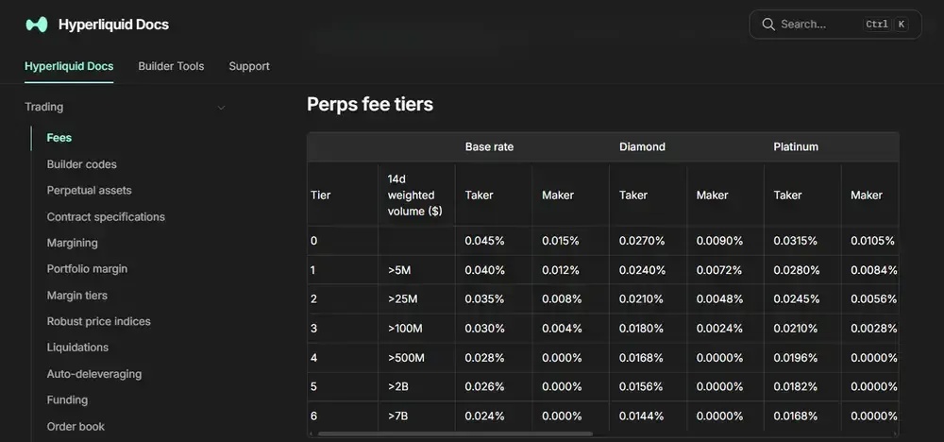Switch to the Support tab
This screenshot has height=442, width=944.
[x=249, y=66]
